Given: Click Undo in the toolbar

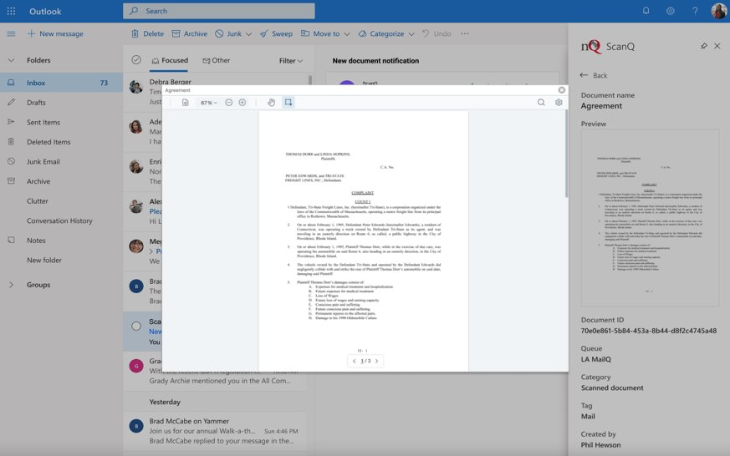Looking at the screenshot, I should pyautogui.click(x=436, y=33).
